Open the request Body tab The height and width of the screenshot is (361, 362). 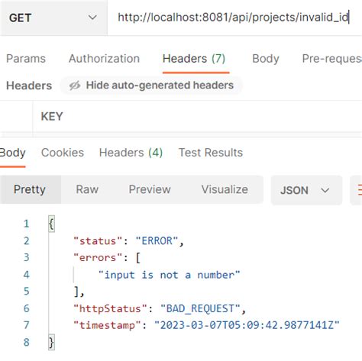point(266,59)
